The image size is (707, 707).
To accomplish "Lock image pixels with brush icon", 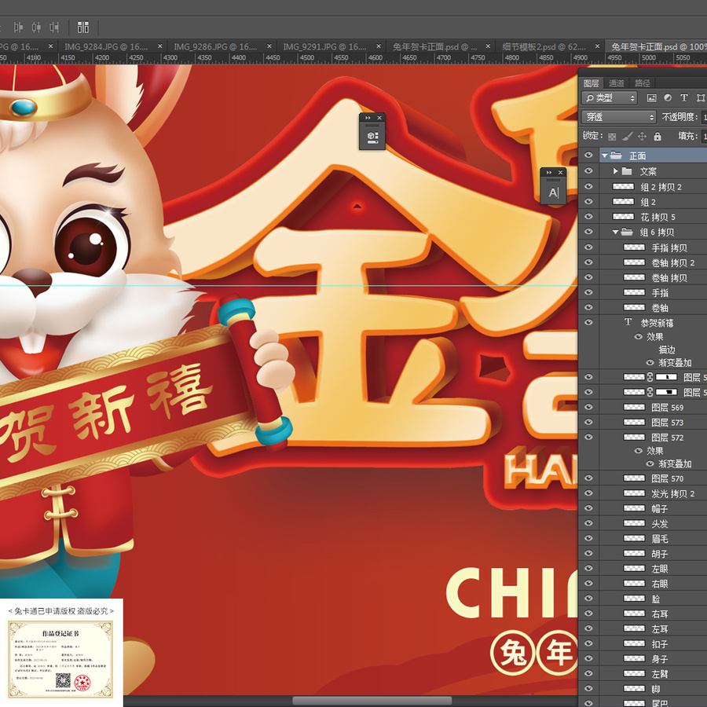I will click(x=627, y=136).
